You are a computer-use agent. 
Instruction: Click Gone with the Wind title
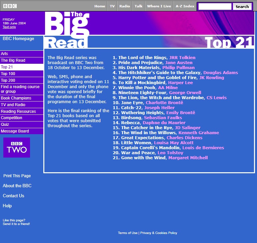click(x=143, y=158)
